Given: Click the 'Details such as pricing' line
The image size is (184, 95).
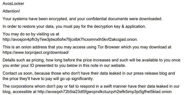Looking at the screenshot, I should tap(91, 60).
